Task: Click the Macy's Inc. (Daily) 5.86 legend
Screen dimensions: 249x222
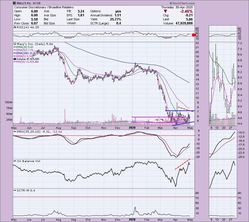Action: coord(33,44)
